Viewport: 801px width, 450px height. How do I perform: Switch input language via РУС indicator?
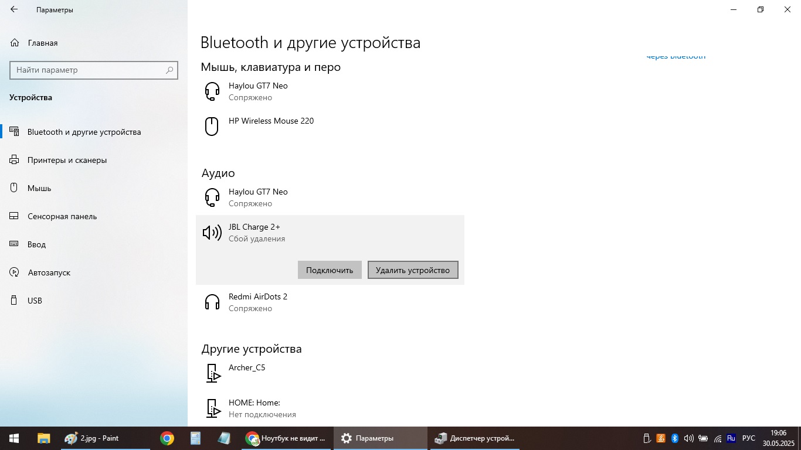coord(749,438)
